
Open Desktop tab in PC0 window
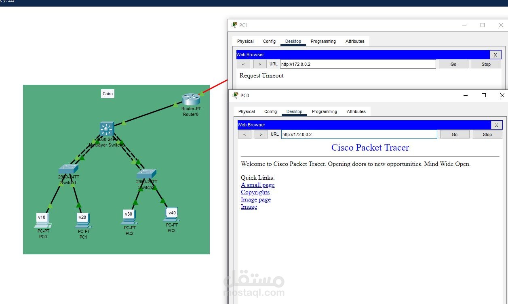(294, 111)
